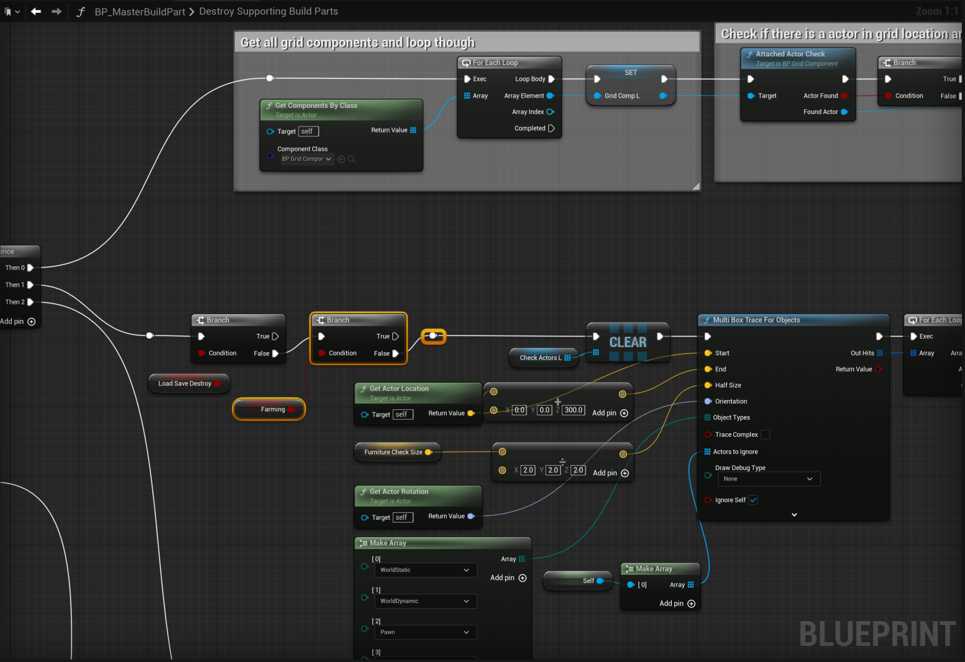Click Object Types pin on Multi Box Trace
The height and width of the screenshot is (662, 965).
pyautogui.click(x=707, y=417)
